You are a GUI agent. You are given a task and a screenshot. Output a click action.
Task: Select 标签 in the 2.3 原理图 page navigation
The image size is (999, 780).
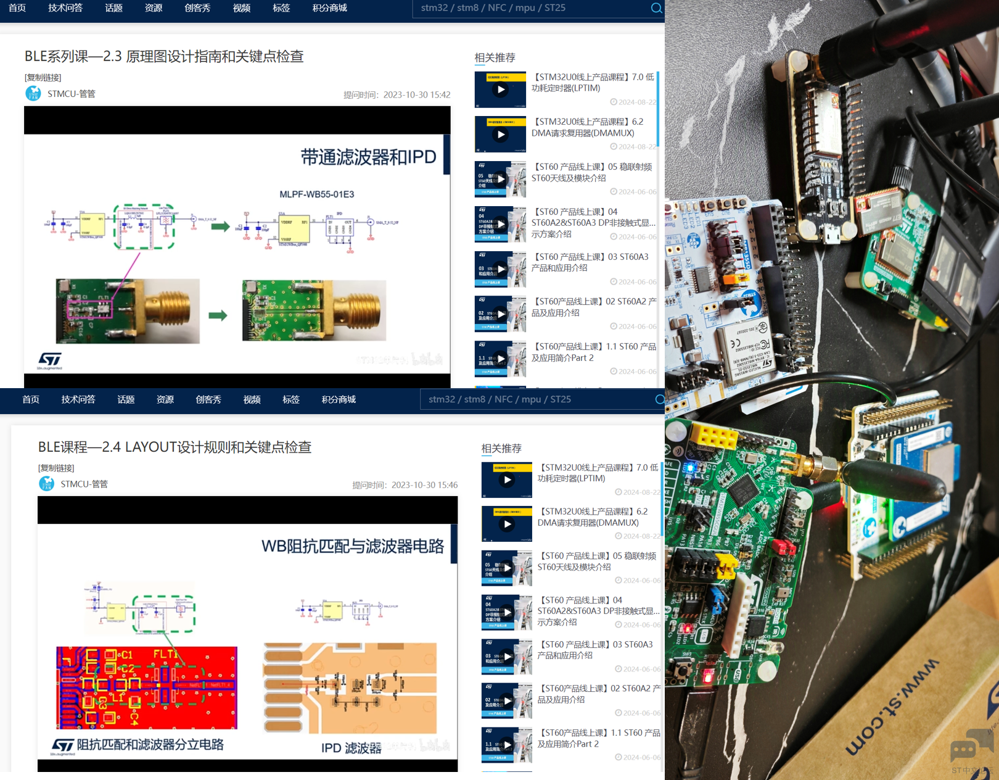pyautogui.click(x=281, y=8)
